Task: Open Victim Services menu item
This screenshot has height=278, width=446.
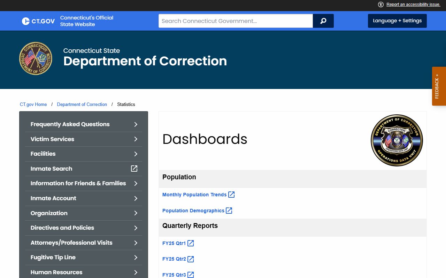Action: (84, 139)
